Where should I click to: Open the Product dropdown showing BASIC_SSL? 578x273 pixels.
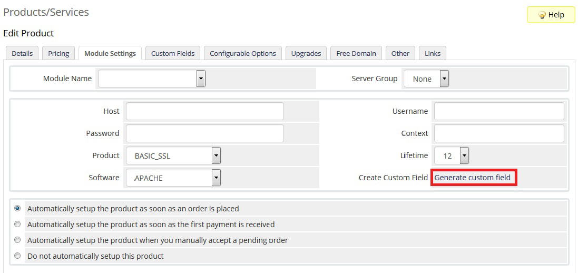coord(173,155)
